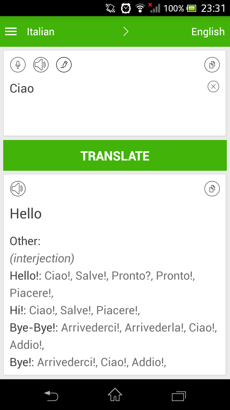Screen dimensions: 230x410
Task: Play audio of the source text
Action: pyautogui.click(x=41, y=65)
